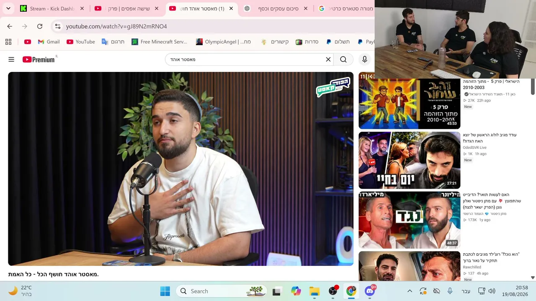Close the מאסטר אוהד YouTube tab
This screenshot has width=536, height=301.
(231, 8)
